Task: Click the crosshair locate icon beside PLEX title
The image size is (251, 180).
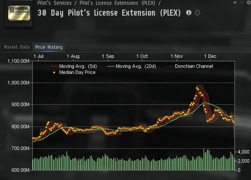Action: click(x=197, y=13)
